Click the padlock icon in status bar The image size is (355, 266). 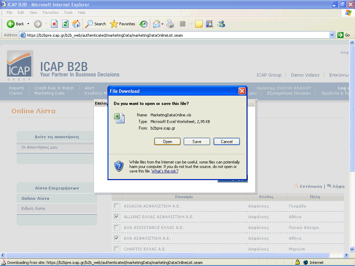click(297, 262)
